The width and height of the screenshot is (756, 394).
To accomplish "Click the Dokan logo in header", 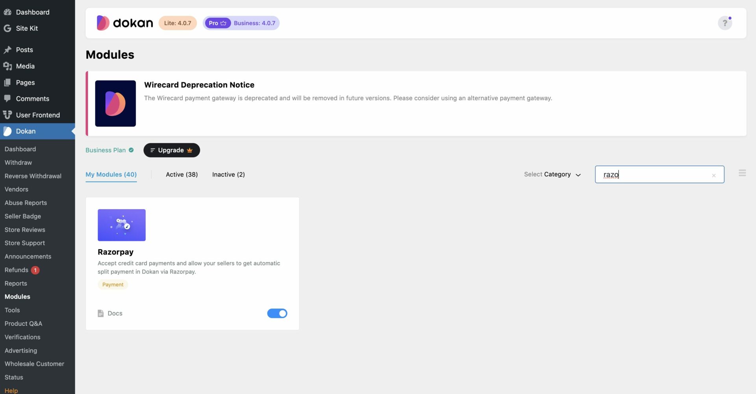I will click(125, 23).
